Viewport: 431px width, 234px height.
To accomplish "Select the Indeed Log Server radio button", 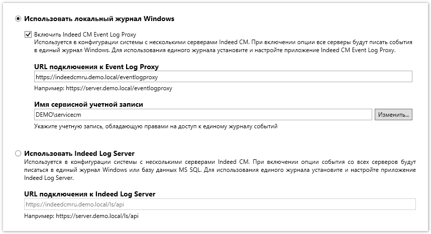I will click(19, 153).
